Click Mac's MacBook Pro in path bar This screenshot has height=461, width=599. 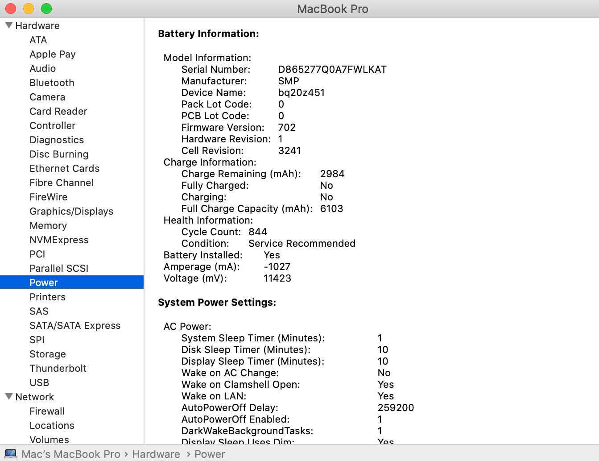click(71, 454)
